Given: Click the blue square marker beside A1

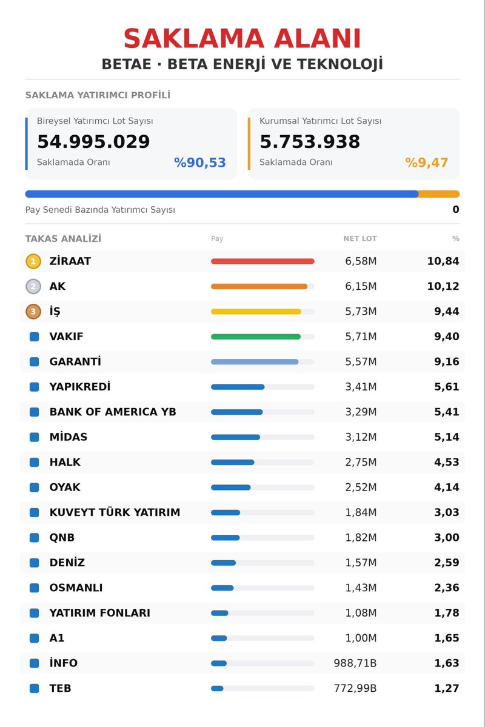Looking at the screenshot, I should [x=35, y=638].
